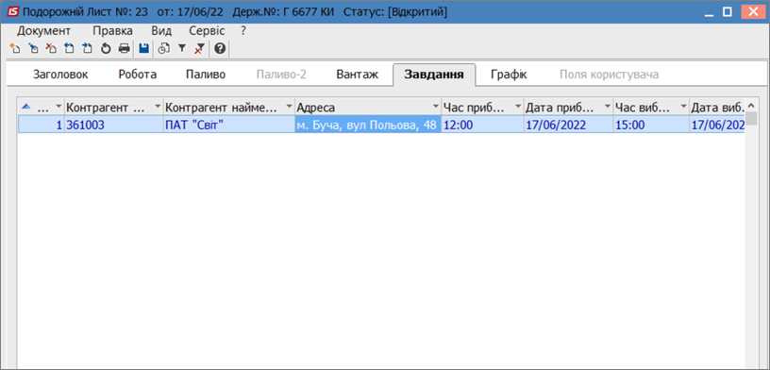Click the create new record toolbar icon

16,48
